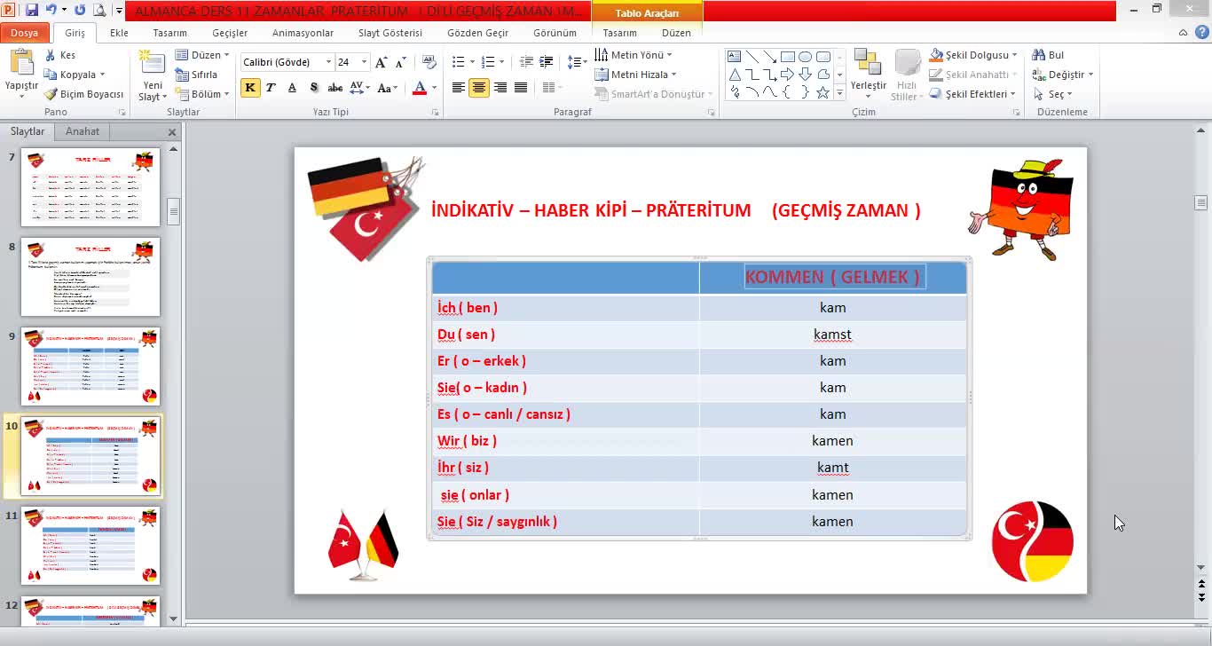Select slide 11 thumbnail

pos(91,546)
